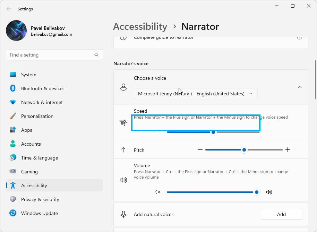Minimize the Settings window
This screenshot has height=232, width=317.
coord(277,6)
